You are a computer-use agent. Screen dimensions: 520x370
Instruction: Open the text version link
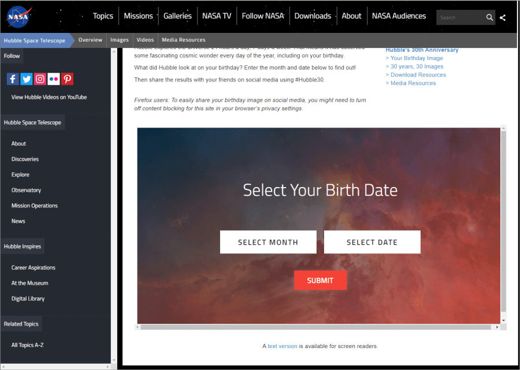pyautogui.click(x=282, y=346)
